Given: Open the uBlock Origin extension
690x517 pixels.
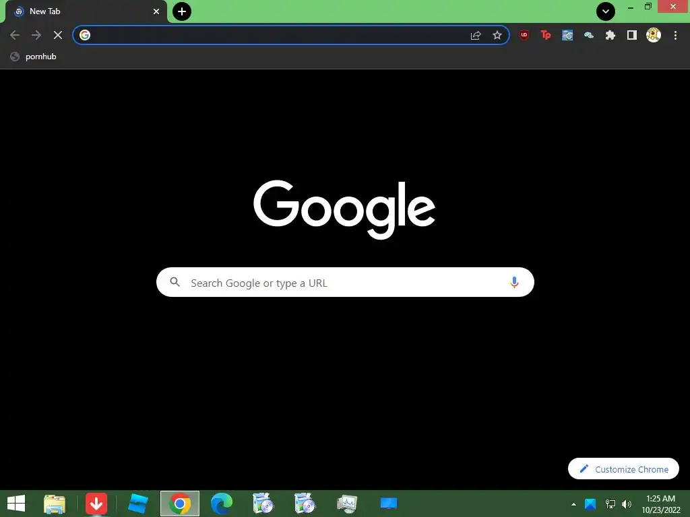Looking at the screenshot, I should (524, 35).
